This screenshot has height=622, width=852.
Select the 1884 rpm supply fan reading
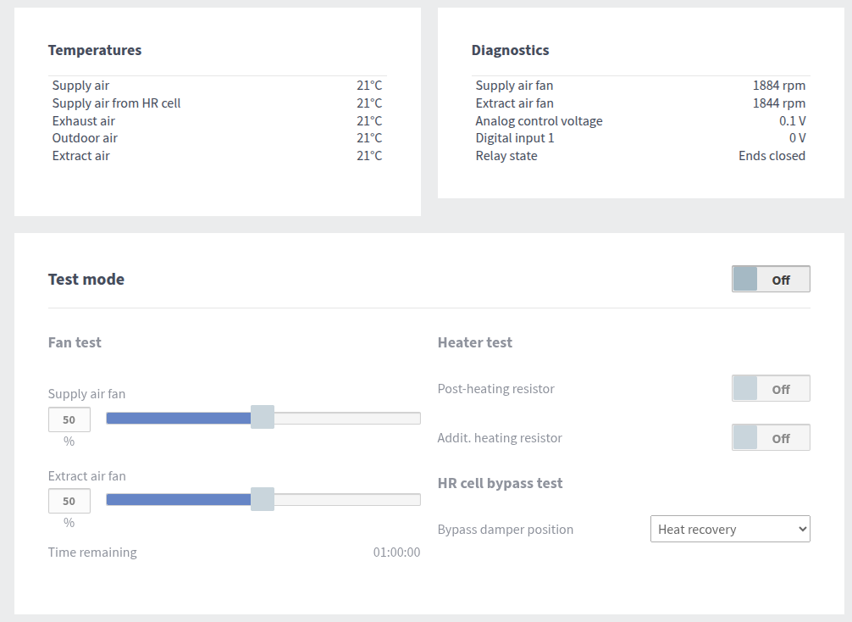(778, 86)
